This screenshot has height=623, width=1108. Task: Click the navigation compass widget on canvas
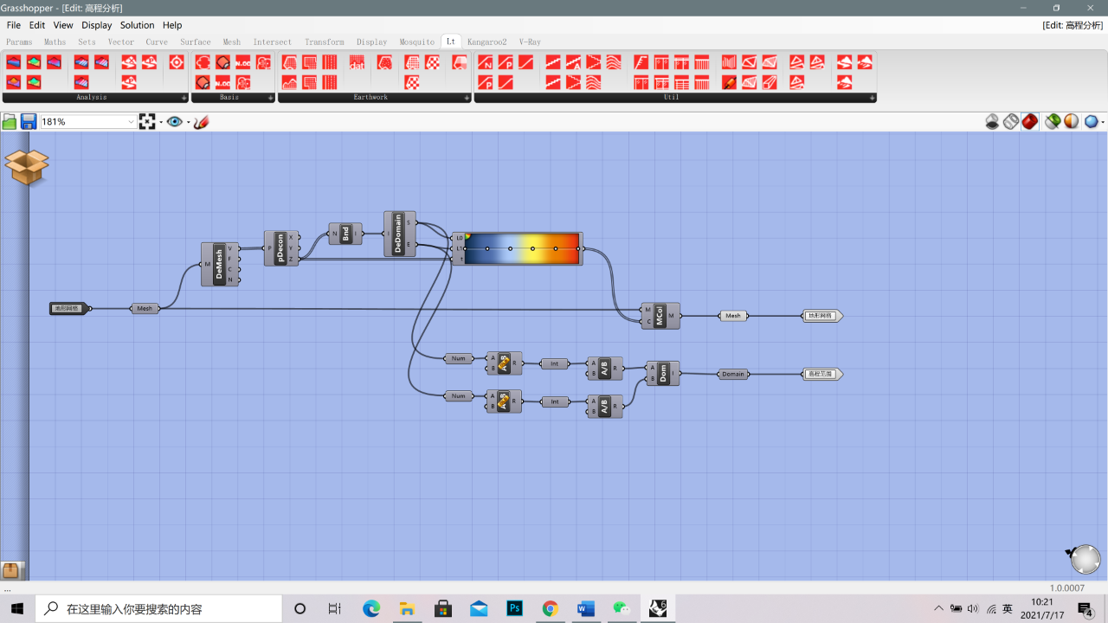1085,560
